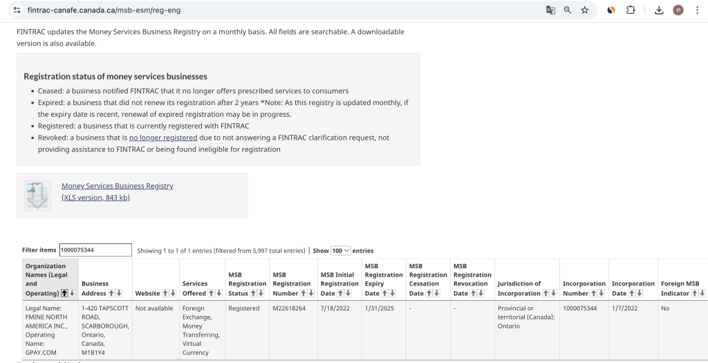Viewport: 708px width, 363px height.
Task: Open the Chrome profile avatar
Action: [x=678, y=10]
